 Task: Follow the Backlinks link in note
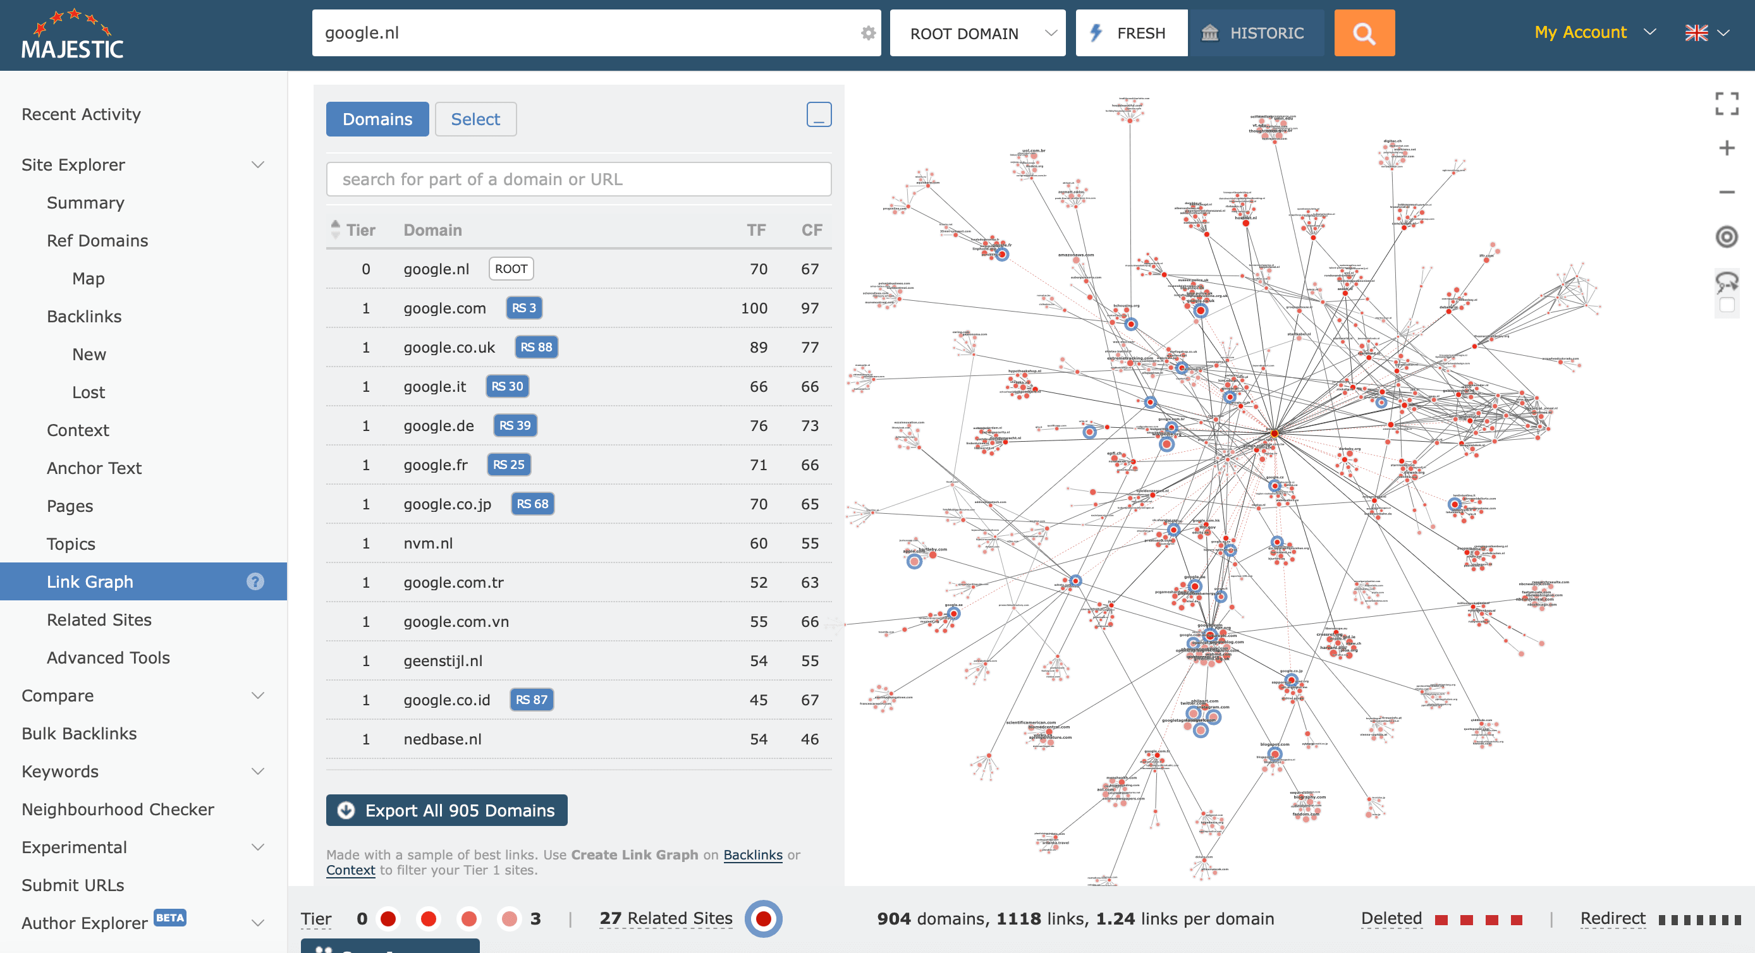click(752, 854)
